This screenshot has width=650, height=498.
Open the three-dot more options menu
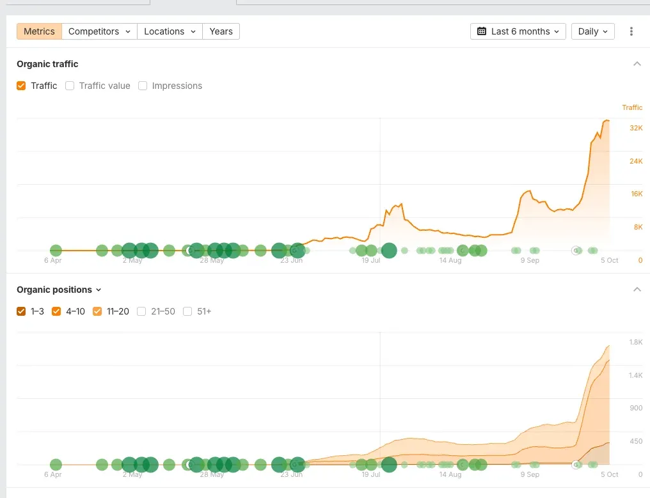coord(631,31)
